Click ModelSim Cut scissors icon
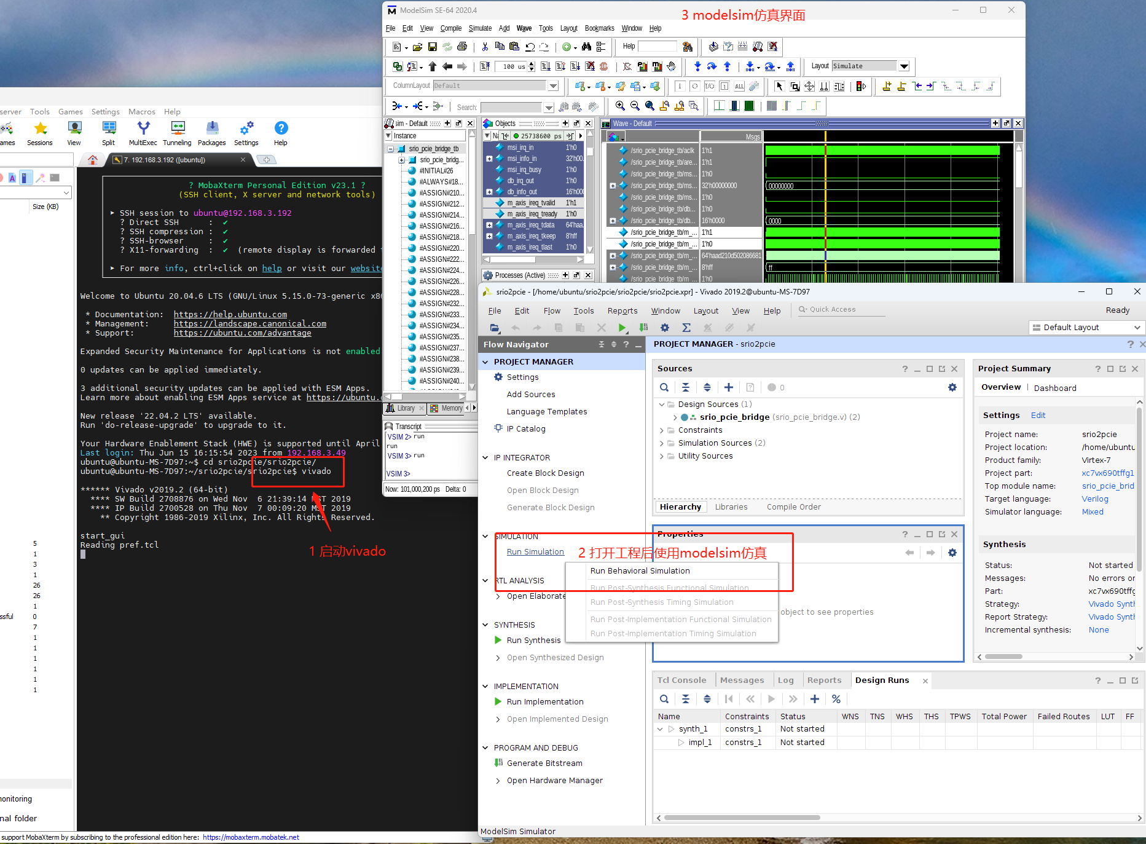The width and height of the screenshot is (1146, 844). (485, 47)
